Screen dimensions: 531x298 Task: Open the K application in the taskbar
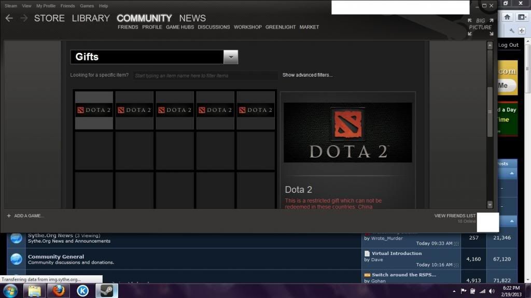82,291
